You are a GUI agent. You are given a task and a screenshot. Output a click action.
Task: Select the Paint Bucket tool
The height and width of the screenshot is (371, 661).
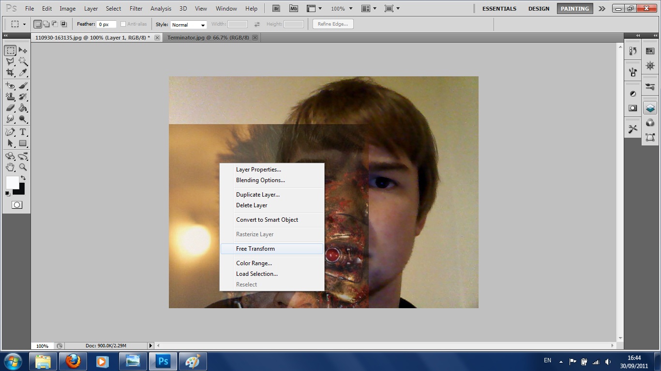tap(23, 108)
